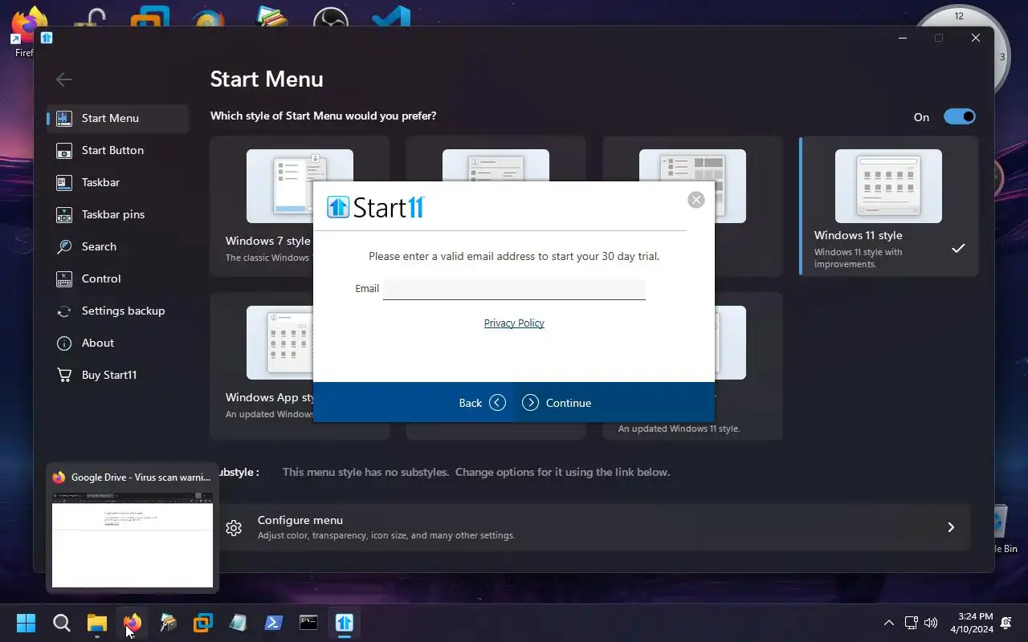Viewport: 1028px width, 642px height.
Task: Open the notifications tray icon
Action: click(1007, 623)
